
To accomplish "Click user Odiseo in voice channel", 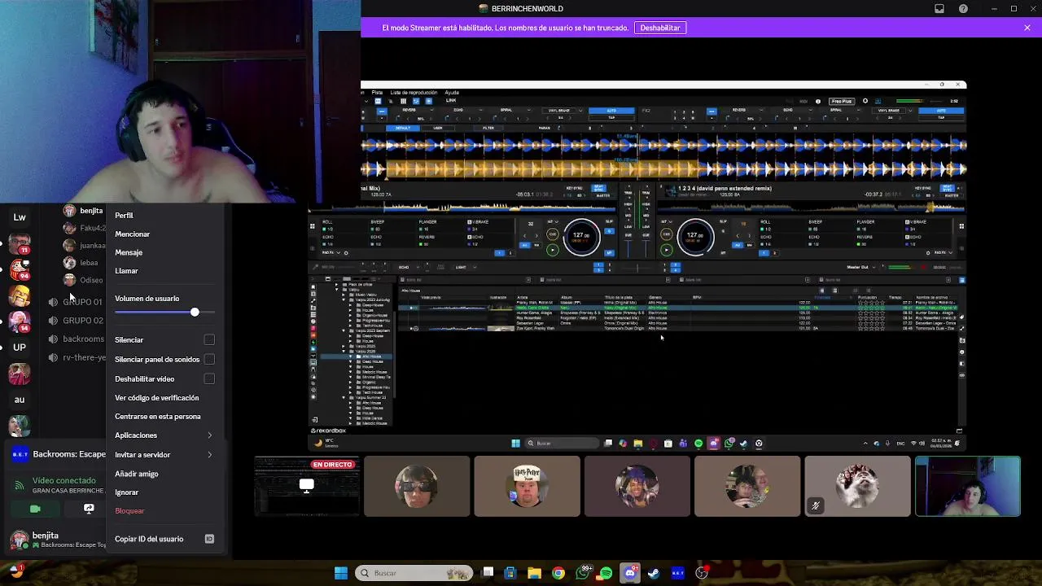I will 83,280.
